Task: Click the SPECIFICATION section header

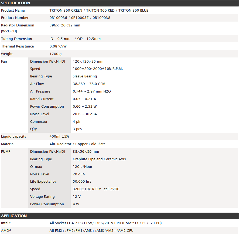Action: [119, 3]
